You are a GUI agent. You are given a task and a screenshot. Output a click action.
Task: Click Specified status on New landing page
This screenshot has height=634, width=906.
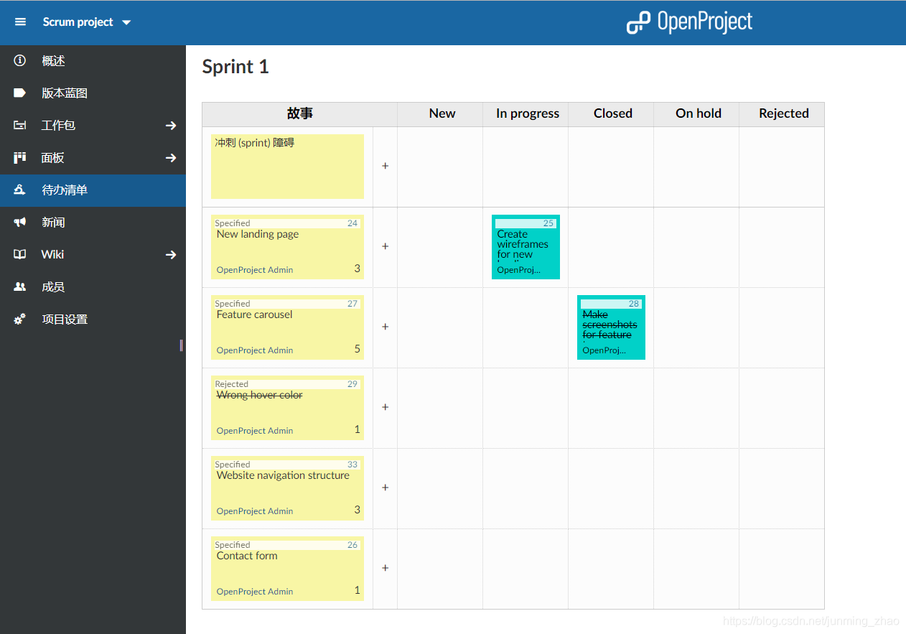[233, 223]
